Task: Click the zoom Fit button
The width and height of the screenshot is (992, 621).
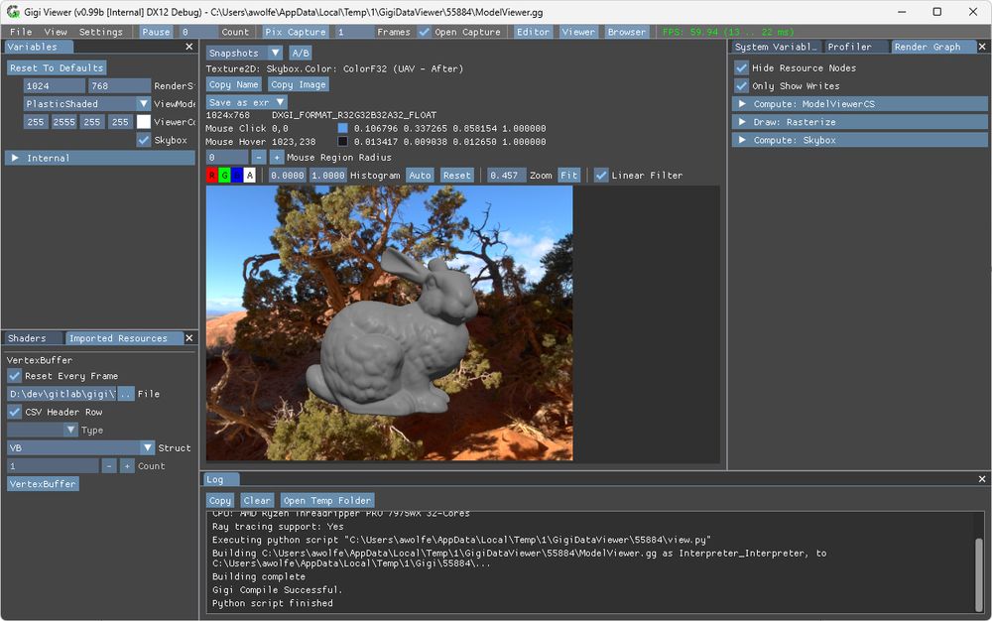Action: (x=568, y=176)
